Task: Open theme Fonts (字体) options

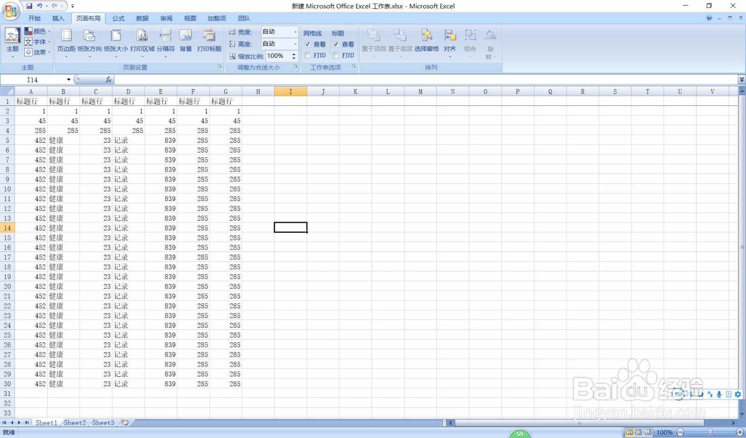Action: click(37, 42)
